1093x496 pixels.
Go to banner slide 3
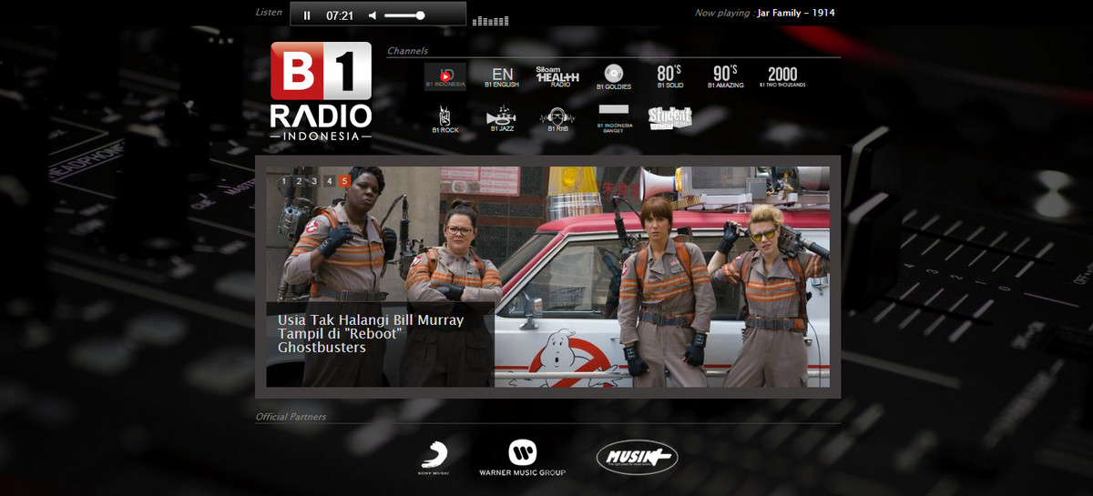314,181
